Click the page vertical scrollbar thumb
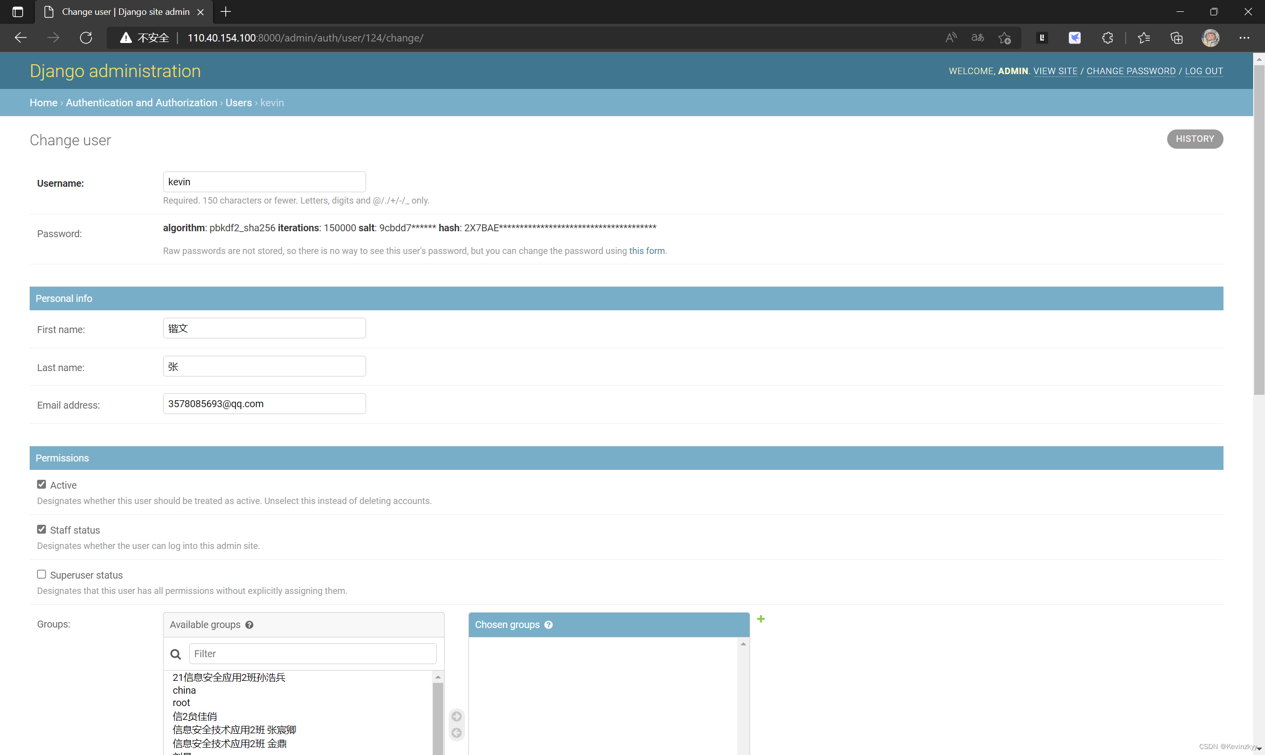Screen dimensions: 1265x755 tap(1259, 229)
